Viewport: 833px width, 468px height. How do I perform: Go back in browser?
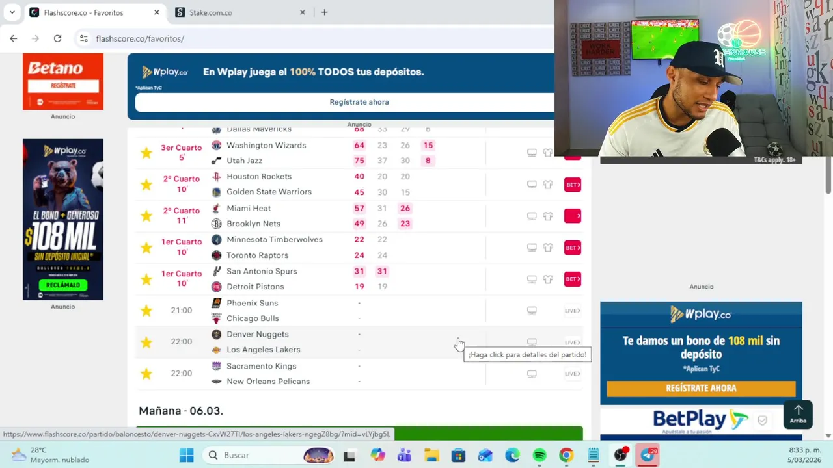point(14,38)
